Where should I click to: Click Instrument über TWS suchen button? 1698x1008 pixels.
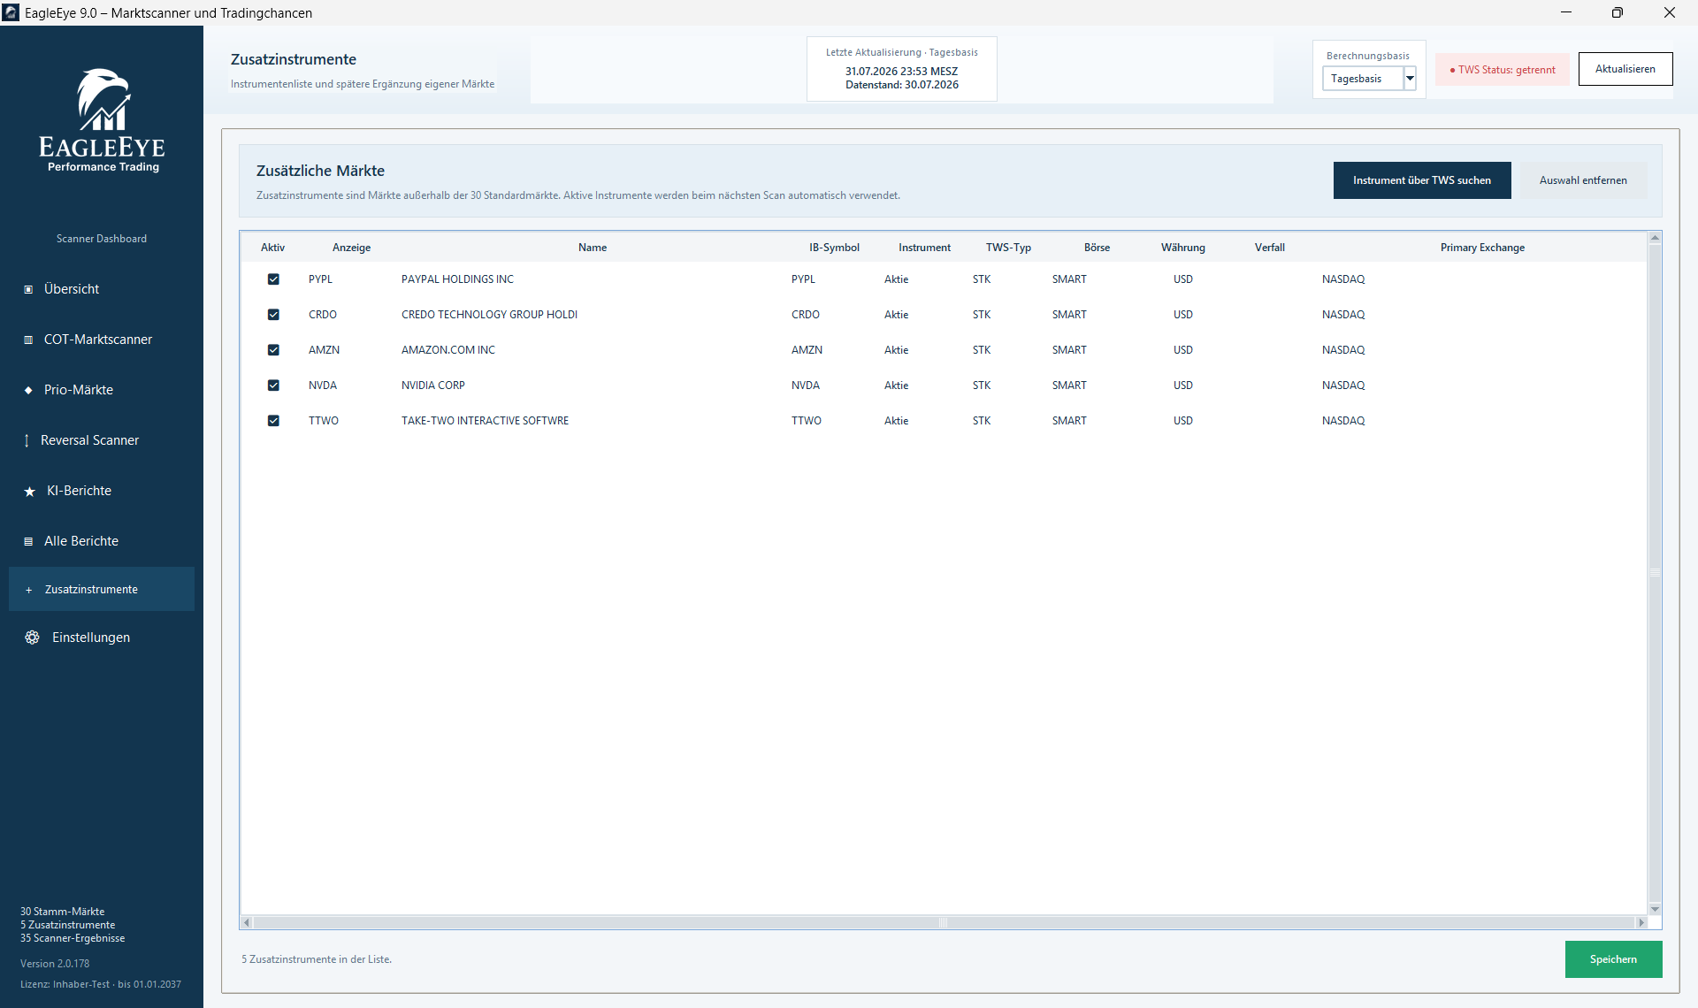[x=1422, y=180]
